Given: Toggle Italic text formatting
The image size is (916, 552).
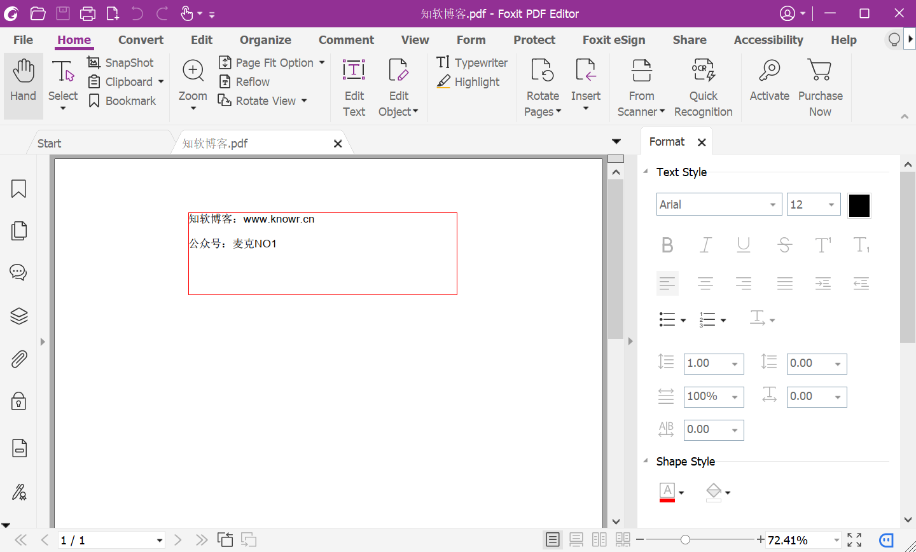Looking at the screenshot, I should coord(705,245).
